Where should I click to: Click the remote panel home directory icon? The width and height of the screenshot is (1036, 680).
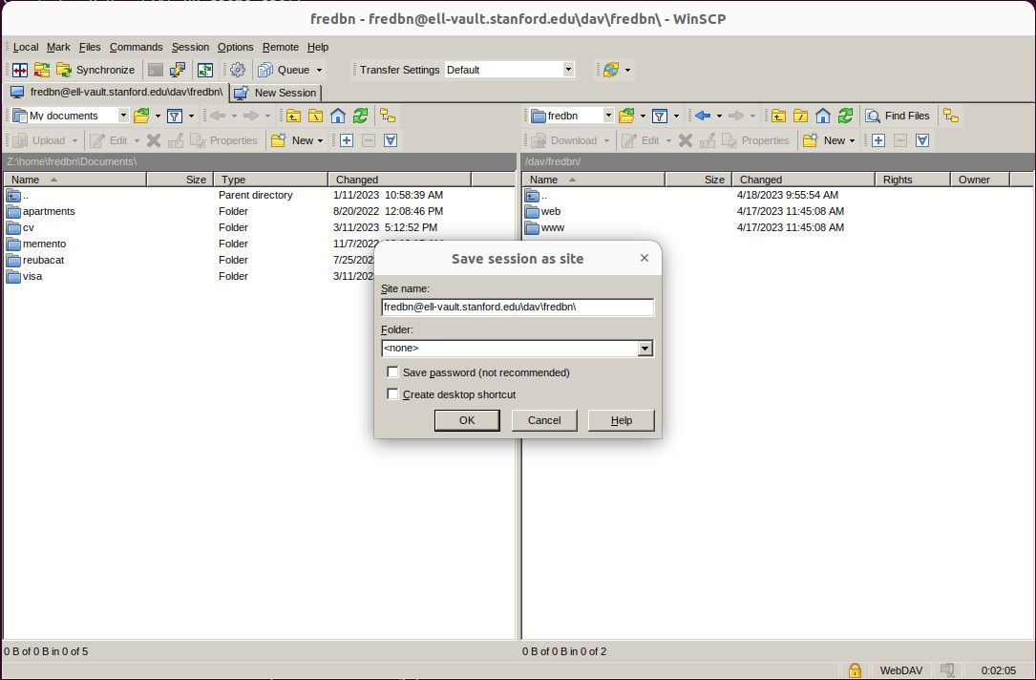[x=822, y=116]
